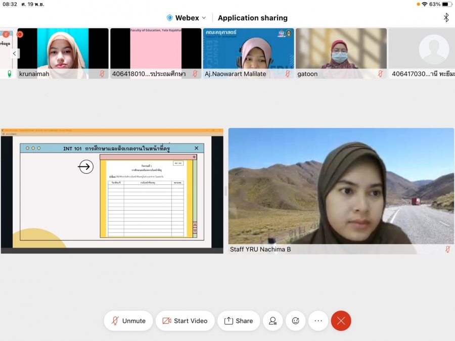Screen dimensions: 455x341
Task: Open the emoji reactions menu
Action: click(296, 321)
